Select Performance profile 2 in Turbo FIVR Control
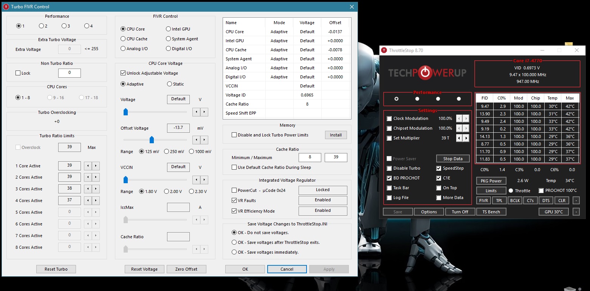590x291 pixels. tap(41, 26)
